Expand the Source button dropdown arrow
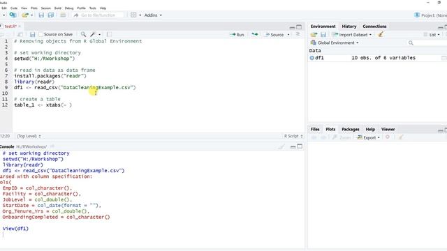Image resolution: width=447 pixels, height=251 pixels. 288,35
